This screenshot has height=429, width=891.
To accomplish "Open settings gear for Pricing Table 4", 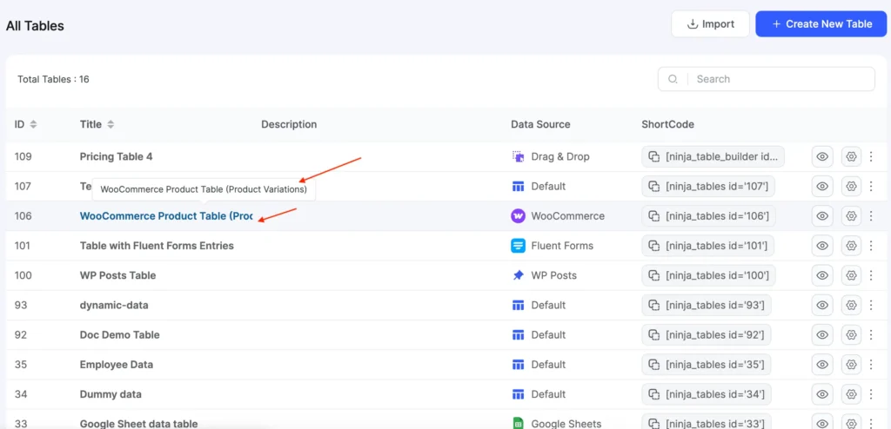I will (851, 156).
